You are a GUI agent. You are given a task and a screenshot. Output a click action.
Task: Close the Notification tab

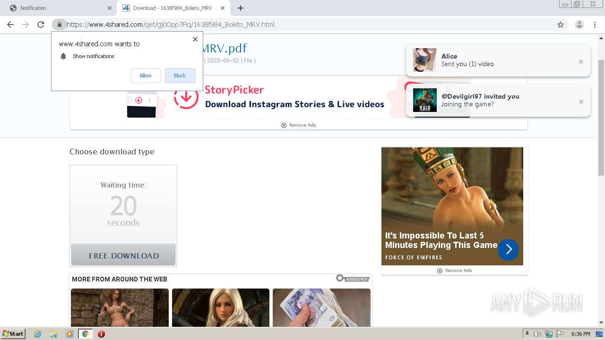110,8
